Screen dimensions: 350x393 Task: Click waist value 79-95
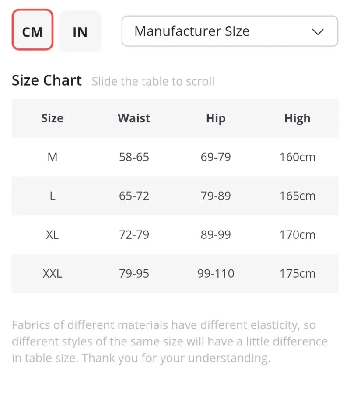[134, 274]
